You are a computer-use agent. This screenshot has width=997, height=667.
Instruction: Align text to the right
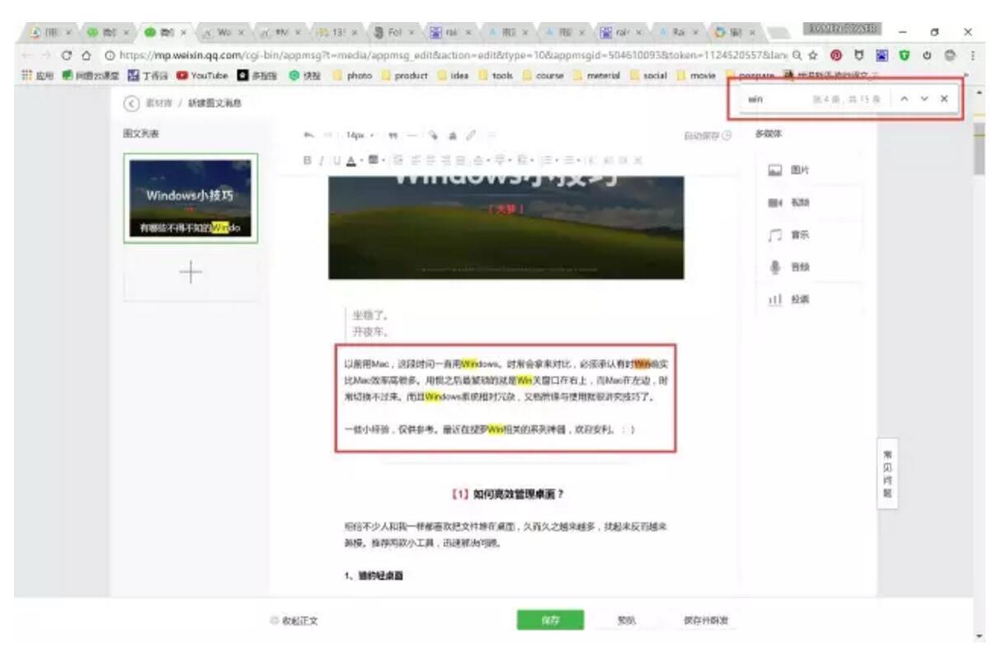tap(445, 160)
